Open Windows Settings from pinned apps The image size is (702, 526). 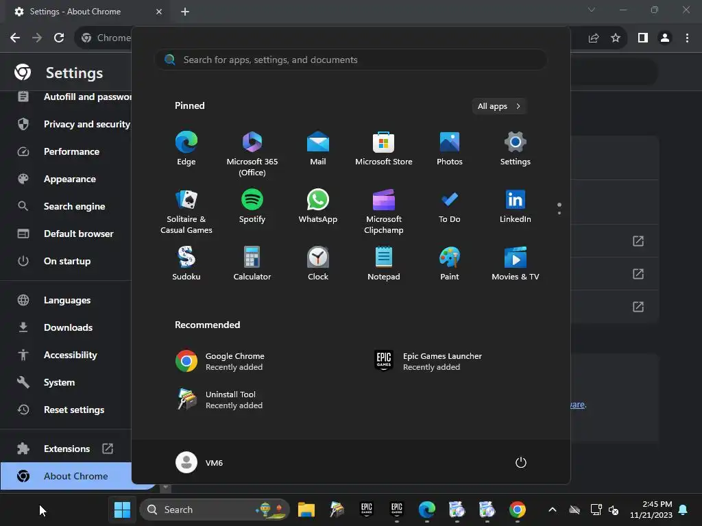(x=516, y=148)
